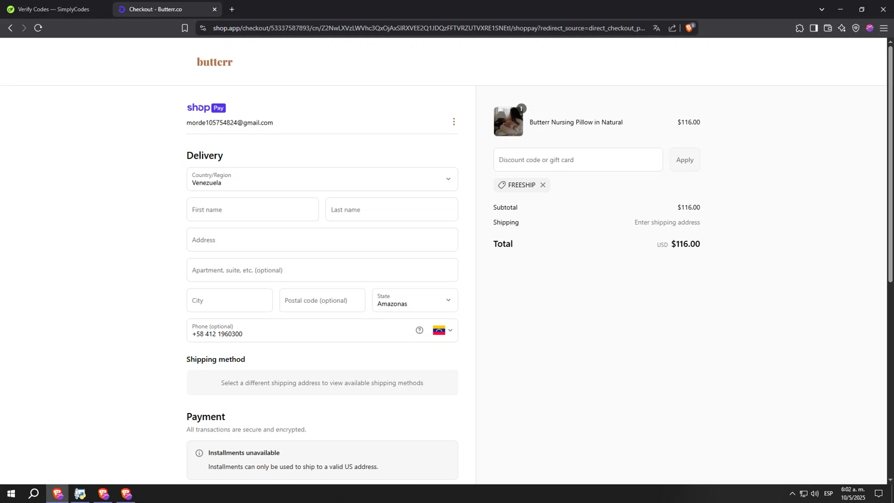Open the Leo AI sparkle icon
This screenshot has height=503, width=894.
pos(842,28)
